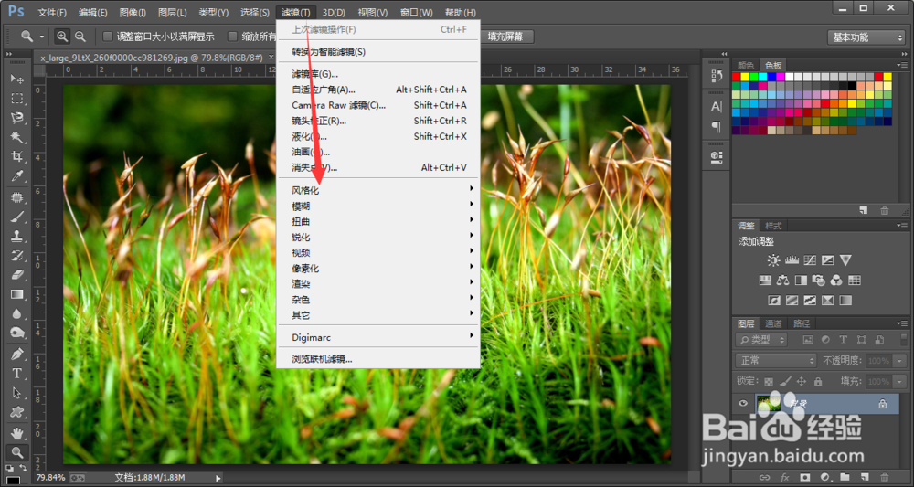Image resolution: width=914 pixels, height=487 pixels.
Task: Open the 不透明度 slider arrow
Action: tap(898, 361)
